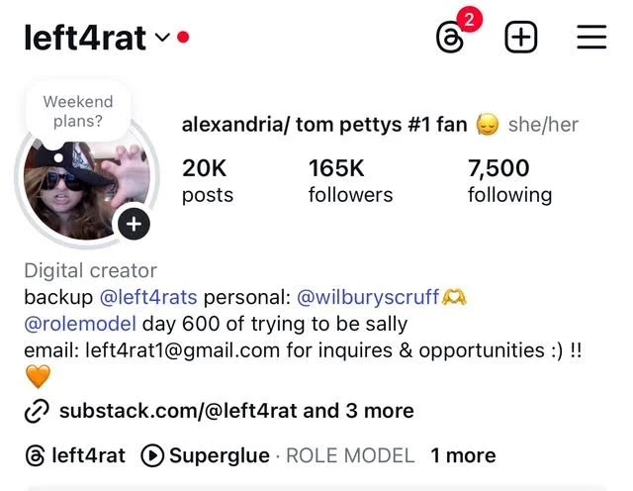The image size is (633, 491).
Task: Expand links via 'and 3 more'
Action: [358, 411]
